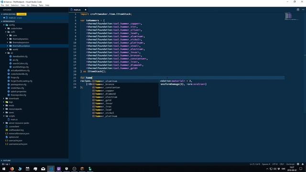The width and height of the screenshot is (306, 172).
Task: Open the Selection menu
Action: pyautogui.click(x=15, y=5)
